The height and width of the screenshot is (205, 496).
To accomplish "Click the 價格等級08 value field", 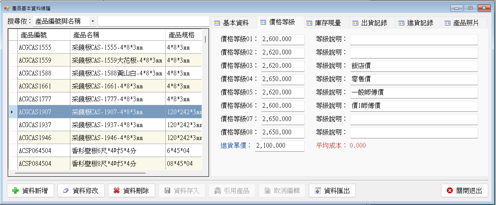I will coord(283,132).
